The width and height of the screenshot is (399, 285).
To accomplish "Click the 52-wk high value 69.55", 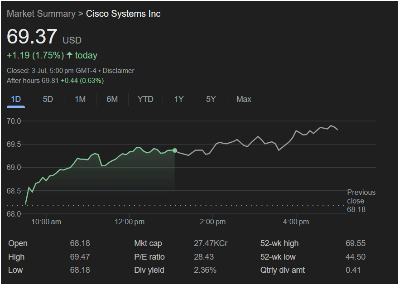I will point(356,243).
